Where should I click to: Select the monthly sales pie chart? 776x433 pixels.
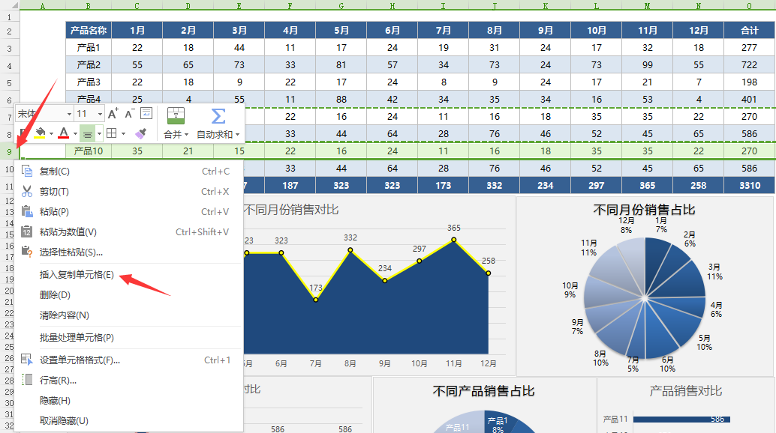click(645, 297)
